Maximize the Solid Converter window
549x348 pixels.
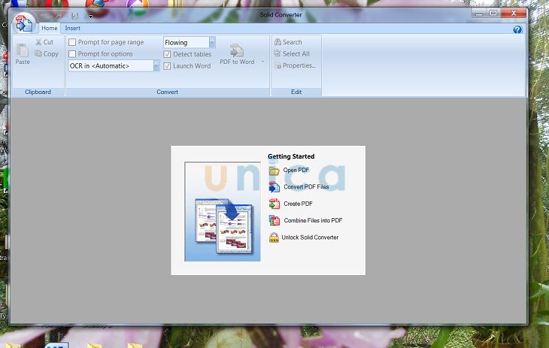[x=493, y=14]
